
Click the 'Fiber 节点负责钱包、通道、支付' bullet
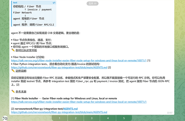point(31,40)
